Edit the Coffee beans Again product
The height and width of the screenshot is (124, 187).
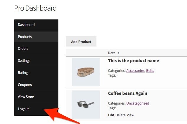111,115
